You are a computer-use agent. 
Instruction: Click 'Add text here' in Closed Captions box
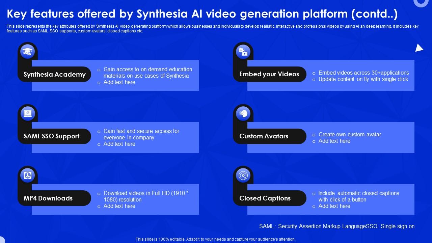point(334,206)
